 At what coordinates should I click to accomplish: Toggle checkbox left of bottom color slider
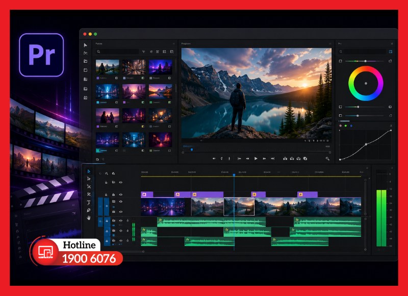340,115
